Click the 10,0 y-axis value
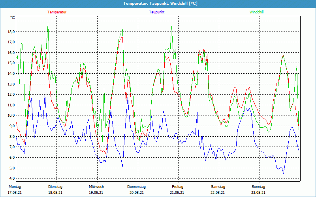316x197 pixels. click(x=11, y=115)
